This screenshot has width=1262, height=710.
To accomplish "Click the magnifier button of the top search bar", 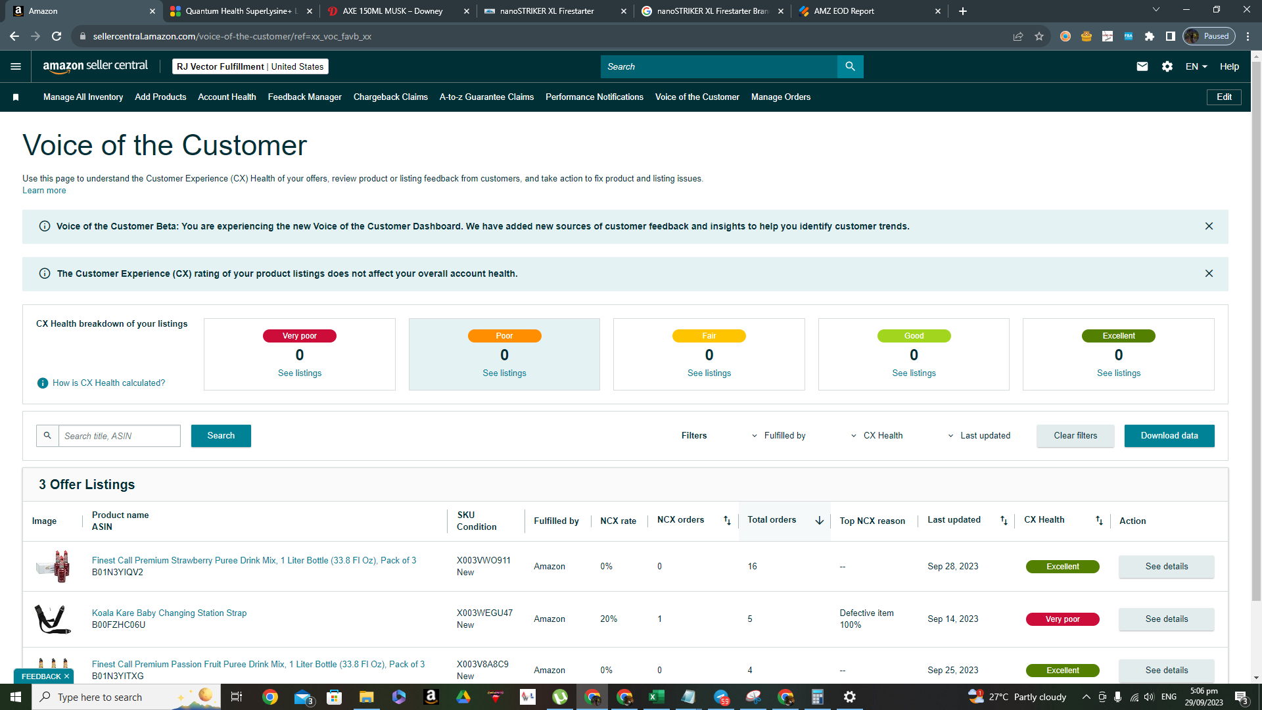I will click(851, 66).
